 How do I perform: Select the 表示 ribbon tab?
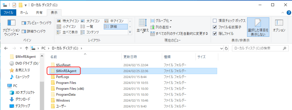(54, 13)
